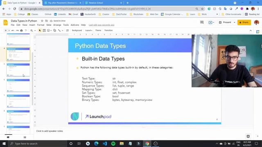The width and height of the screenshot is (262, 147).
Task: Open Chrome extensions puzzle icon
Action: [247, 9]
